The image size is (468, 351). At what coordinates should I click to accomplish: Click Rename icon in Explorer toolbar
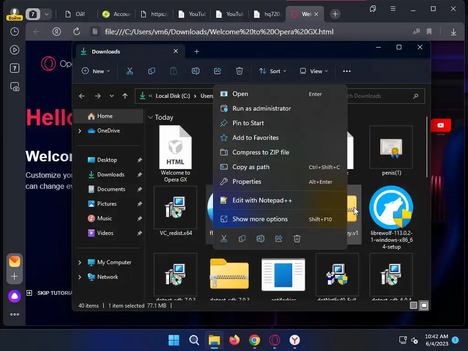click(x=196, y=71)
